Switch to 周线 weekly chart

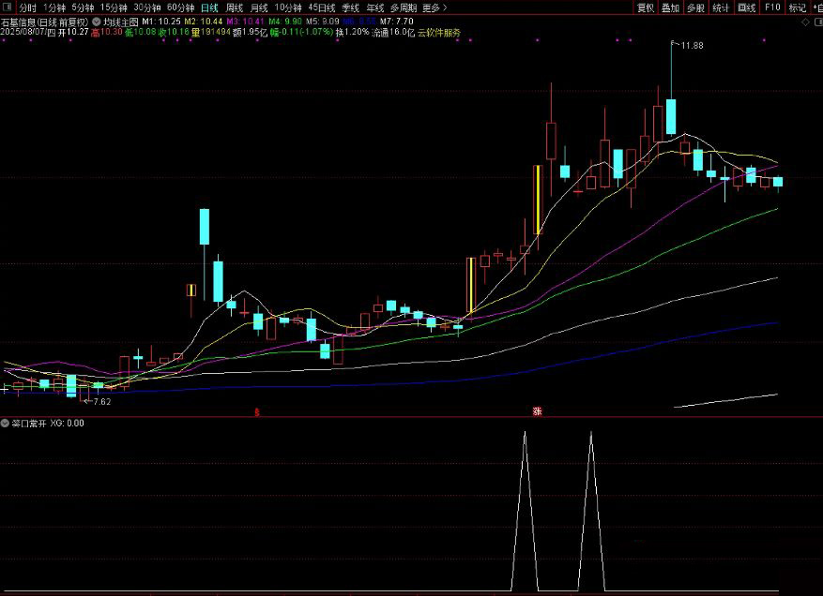(x=234, y=7)
